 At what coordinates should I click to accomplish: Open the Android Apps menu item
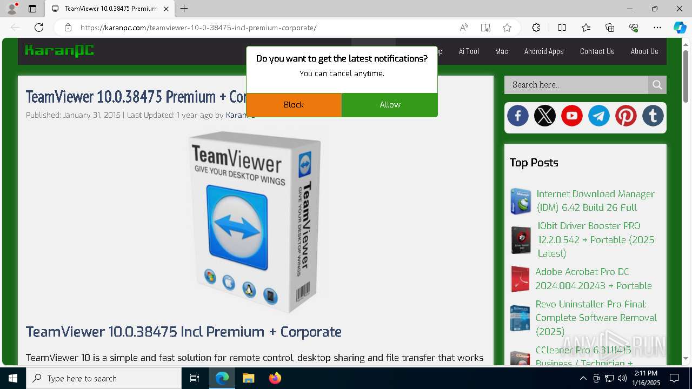pyautogui.click(x=544, y=51)
